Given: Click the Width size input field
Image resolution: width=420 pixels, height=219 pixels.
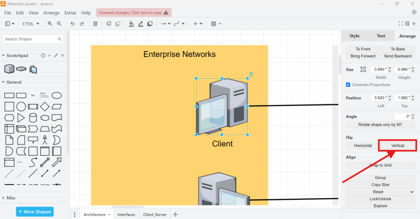Looking at the screenshot, I should (x=379, y=70).
